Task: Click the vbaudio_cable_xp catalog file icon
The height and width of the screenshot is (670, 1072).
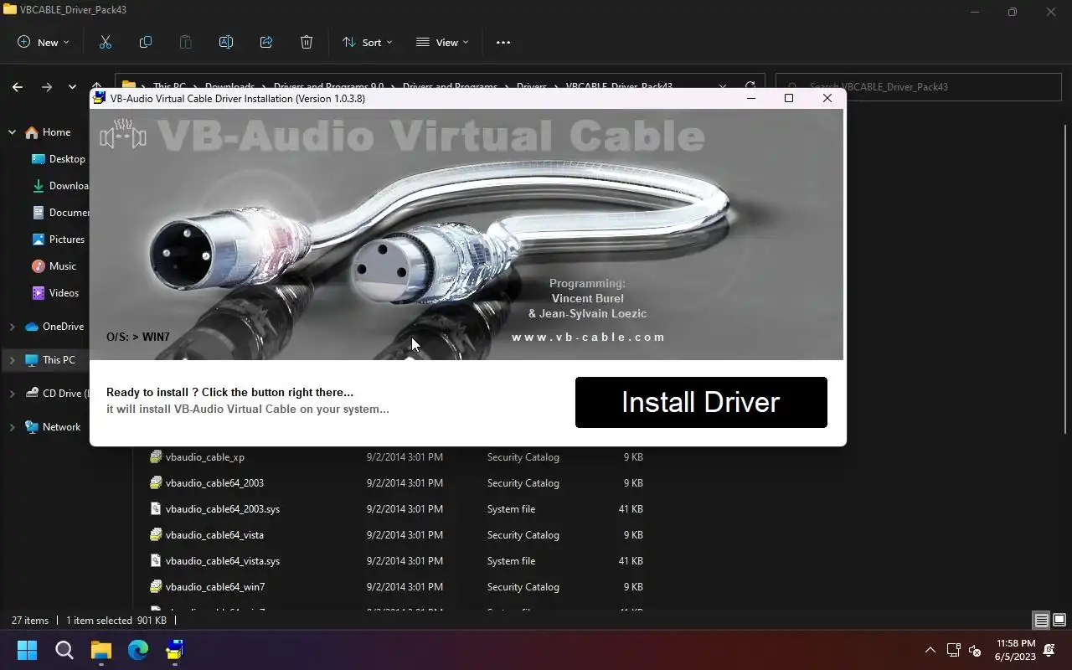Action: click(156, 457)
